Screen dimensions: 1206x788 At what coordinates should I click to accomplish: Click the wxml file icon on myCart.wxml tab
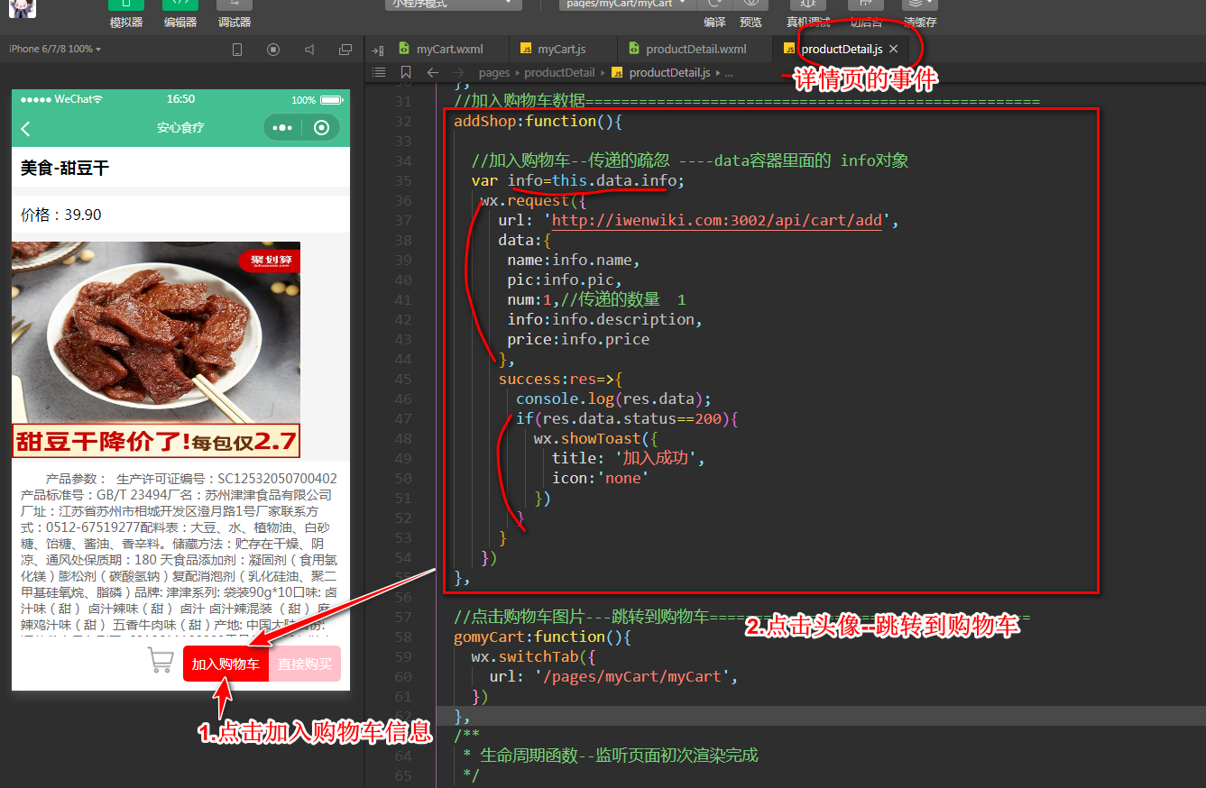pos(405,49)
